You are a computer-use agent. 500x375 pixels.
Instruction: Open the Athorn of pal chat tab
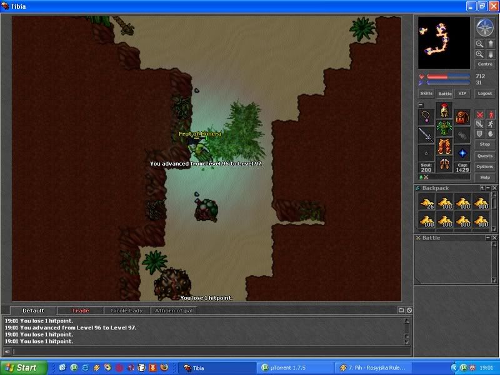[174, 311]
